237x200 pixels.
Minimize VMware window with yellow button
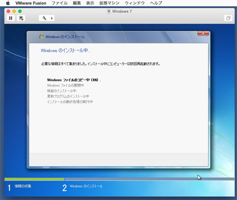(x=14, y=11)
